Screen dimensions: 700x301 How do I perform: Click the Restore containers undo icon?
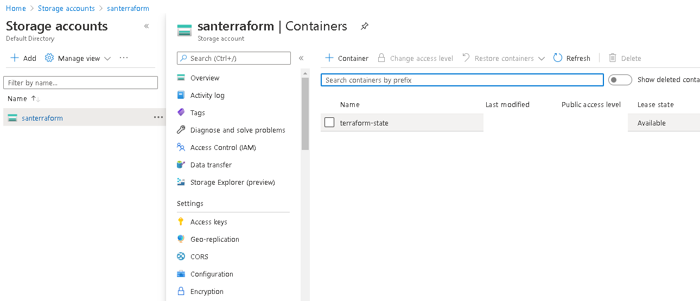[x=466, y=58]
